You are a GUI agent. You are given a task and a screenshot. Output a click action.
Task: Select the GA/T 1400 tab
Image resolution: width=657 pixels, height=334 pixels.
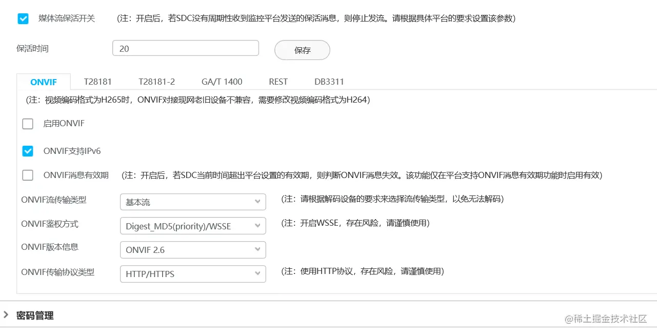click(222, 82)
